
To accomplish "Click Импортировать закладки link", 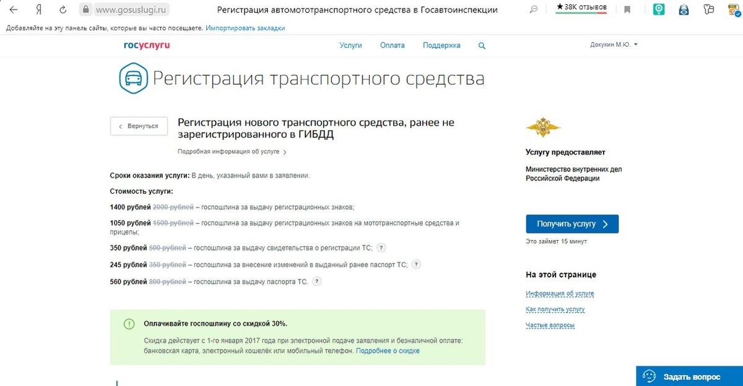I will coord(246,28).
